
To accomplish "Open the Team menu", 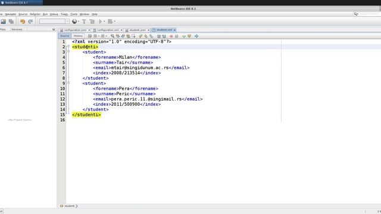I will [x=64, y=14].
